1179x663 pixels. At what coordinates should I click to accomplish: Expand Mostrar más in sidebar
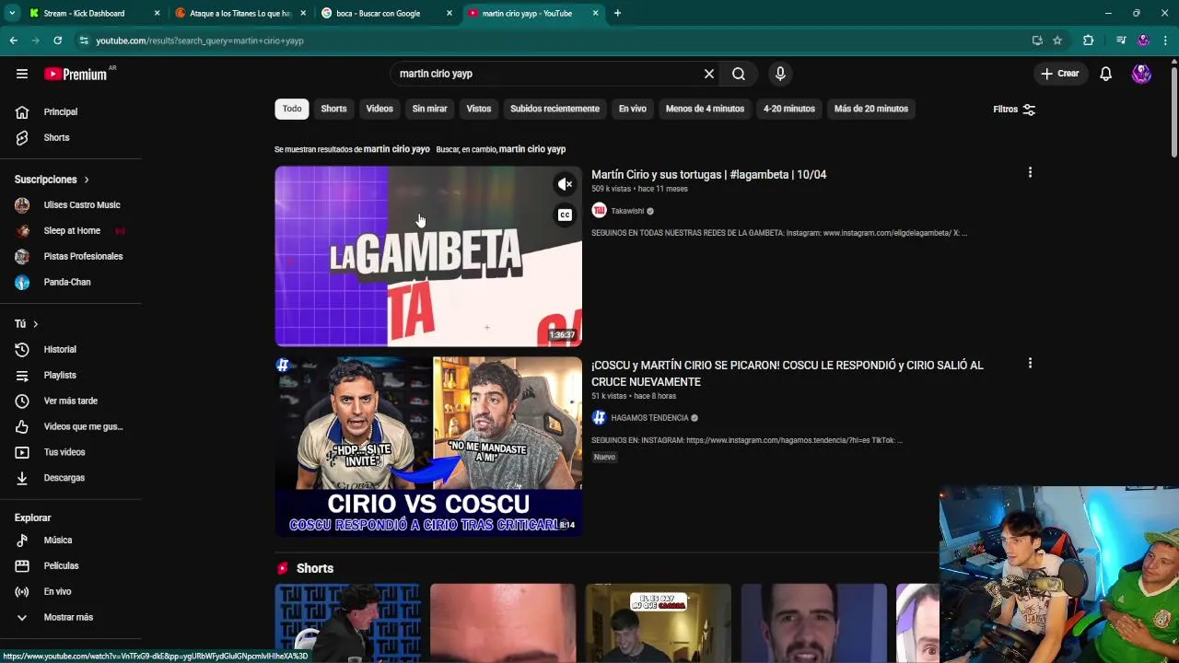pyautogui.click(x=71, y=617)
